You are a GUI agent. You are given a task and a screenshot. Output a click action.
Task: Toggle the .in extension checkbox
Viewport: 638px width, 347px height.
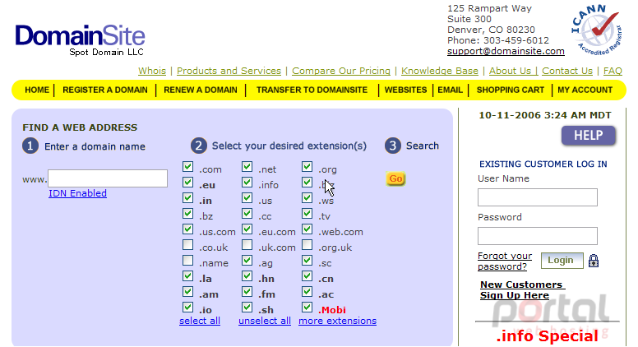187,197
